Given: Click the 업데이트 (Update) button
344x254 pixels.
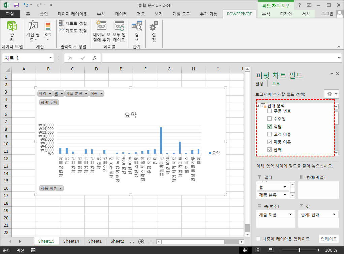Looking at the screenshot, I should point(329,239).
